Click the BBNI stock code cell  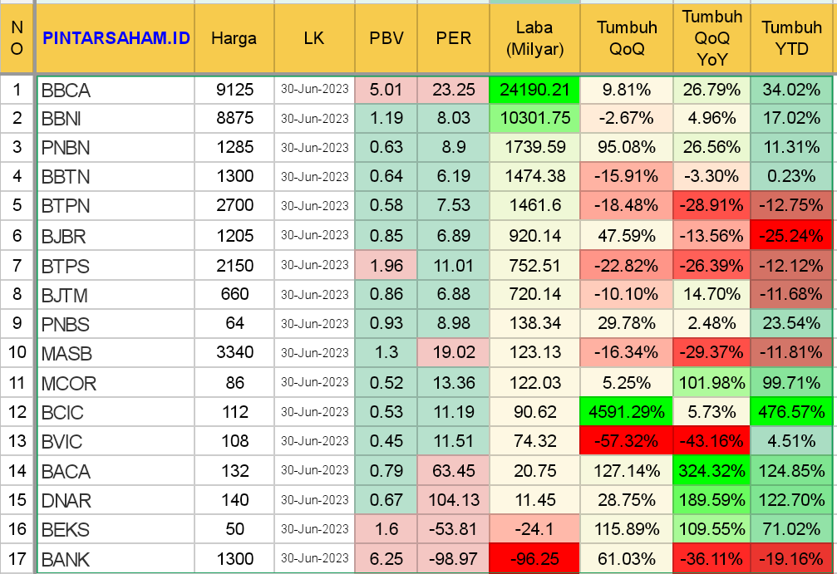(116, 119)
